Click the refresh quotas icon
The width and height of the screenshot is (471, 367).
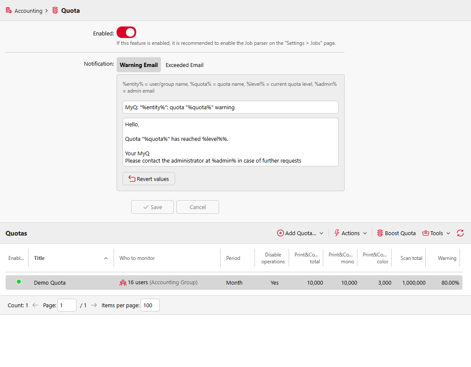[x=460, y=233]
